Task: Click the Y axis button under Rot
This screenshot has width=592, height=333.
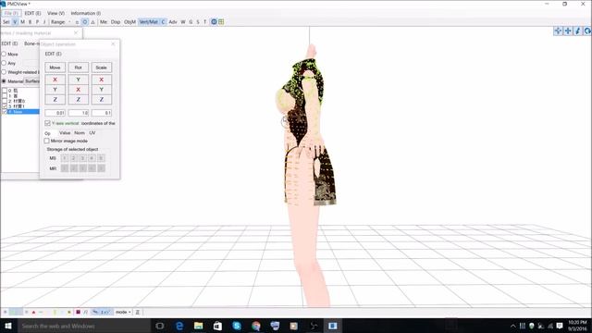Action: tap(78, 80)
